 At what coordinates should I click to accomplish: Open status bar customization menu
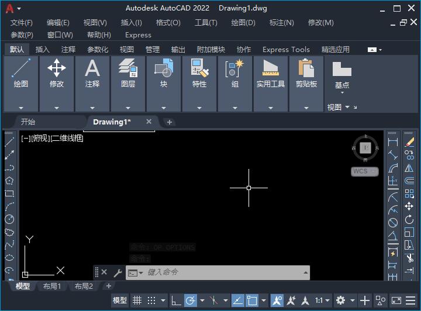tap(410, 300)
